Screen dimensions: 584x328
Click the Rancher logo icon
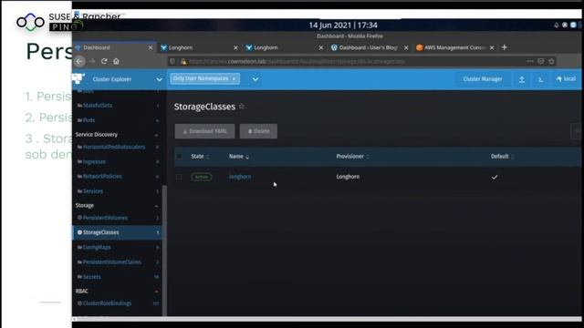pos(78,78)
